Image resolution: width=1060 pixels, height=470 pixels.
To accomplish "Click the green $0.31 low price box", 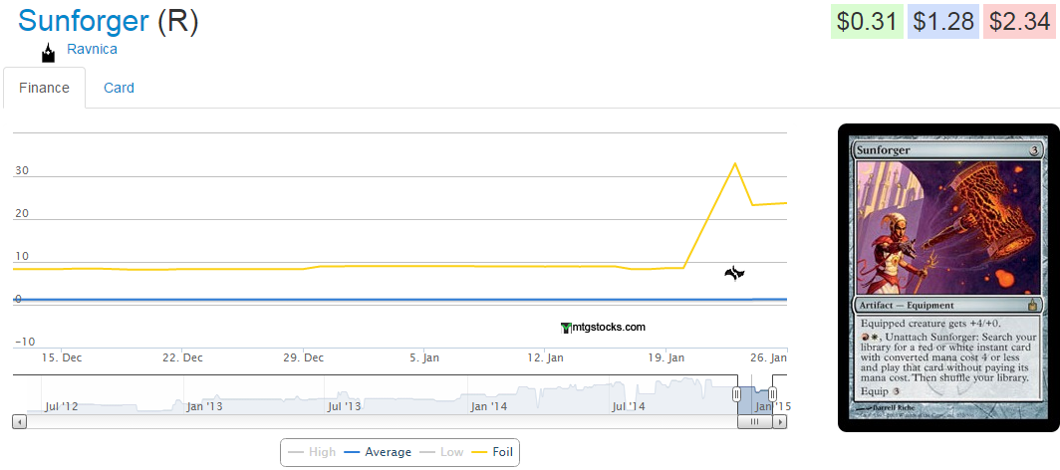I will pyautogui.click(x=867, y=22).
